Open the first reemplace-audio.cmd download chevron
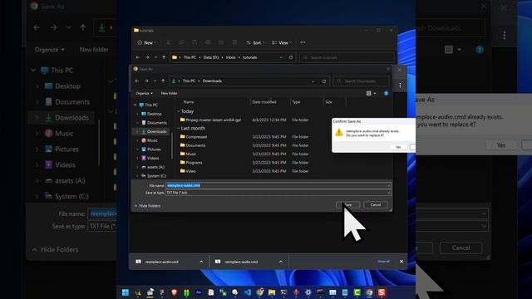This screenshot has width=532, height=299. coord(201,262)
